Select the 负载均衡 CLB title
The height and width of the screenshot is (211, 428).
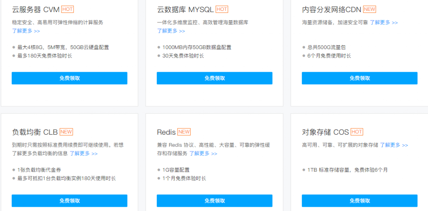(35, 132)
